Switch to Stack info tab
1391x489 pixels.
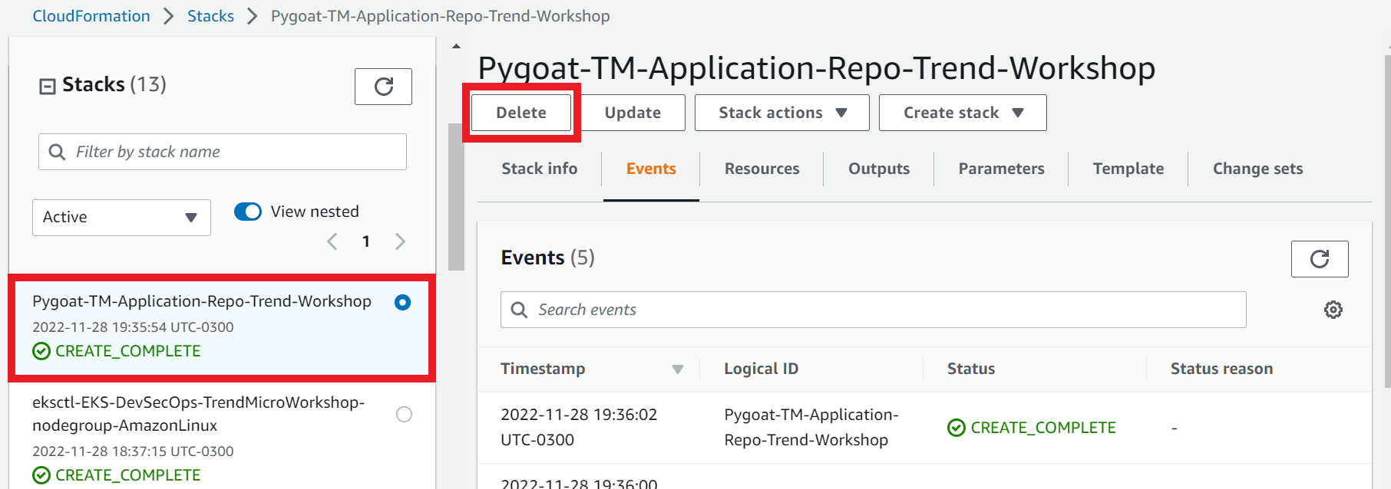(x=540, y=169)
